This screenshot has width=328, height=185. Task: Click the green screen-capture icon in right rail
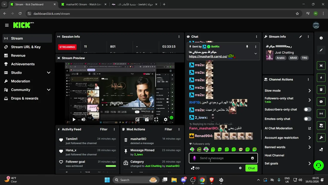[x=321, y=66]
